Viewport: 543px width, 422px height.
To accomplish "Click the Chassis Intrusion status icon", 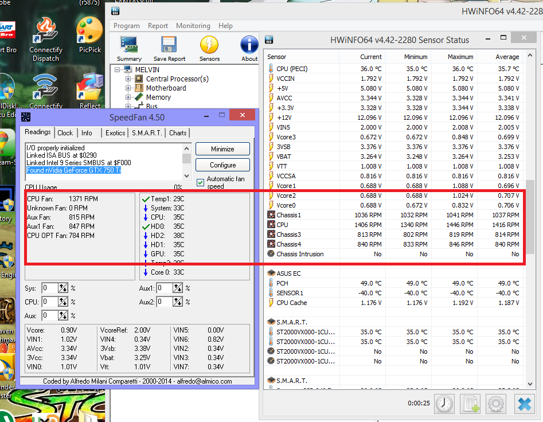I will click(x=271, y=254).
